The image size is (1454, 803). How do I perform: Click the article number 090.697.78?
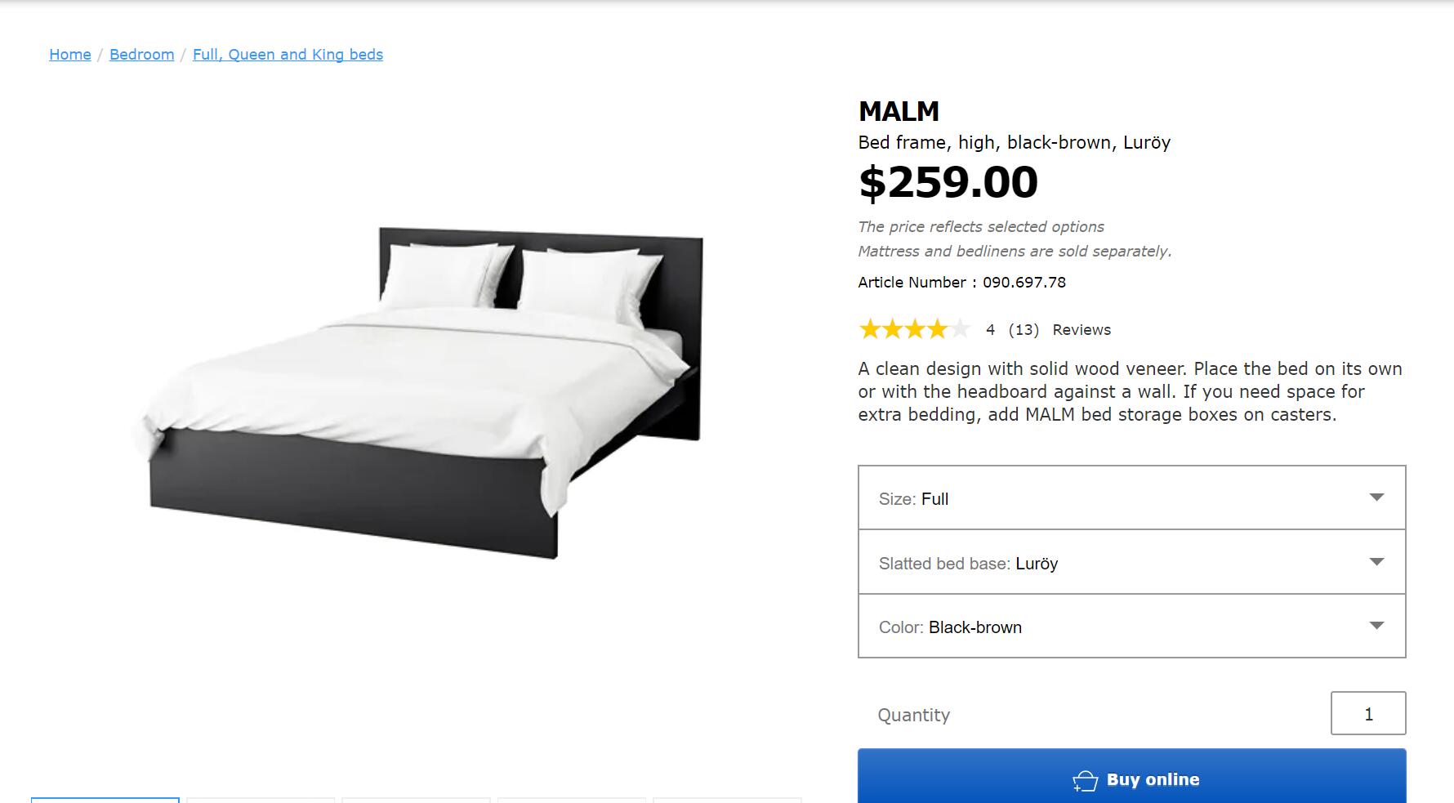1024,283
